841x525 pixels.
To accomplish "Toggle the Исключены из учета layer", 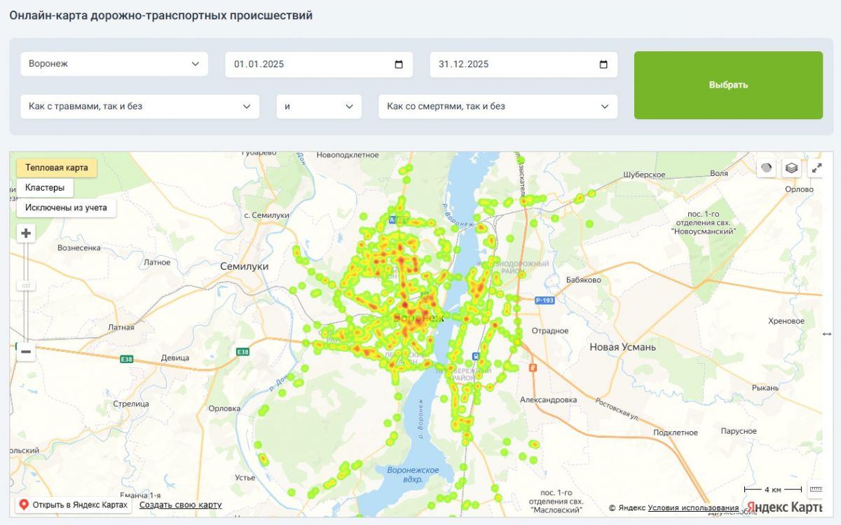I will tap(66, 207).
